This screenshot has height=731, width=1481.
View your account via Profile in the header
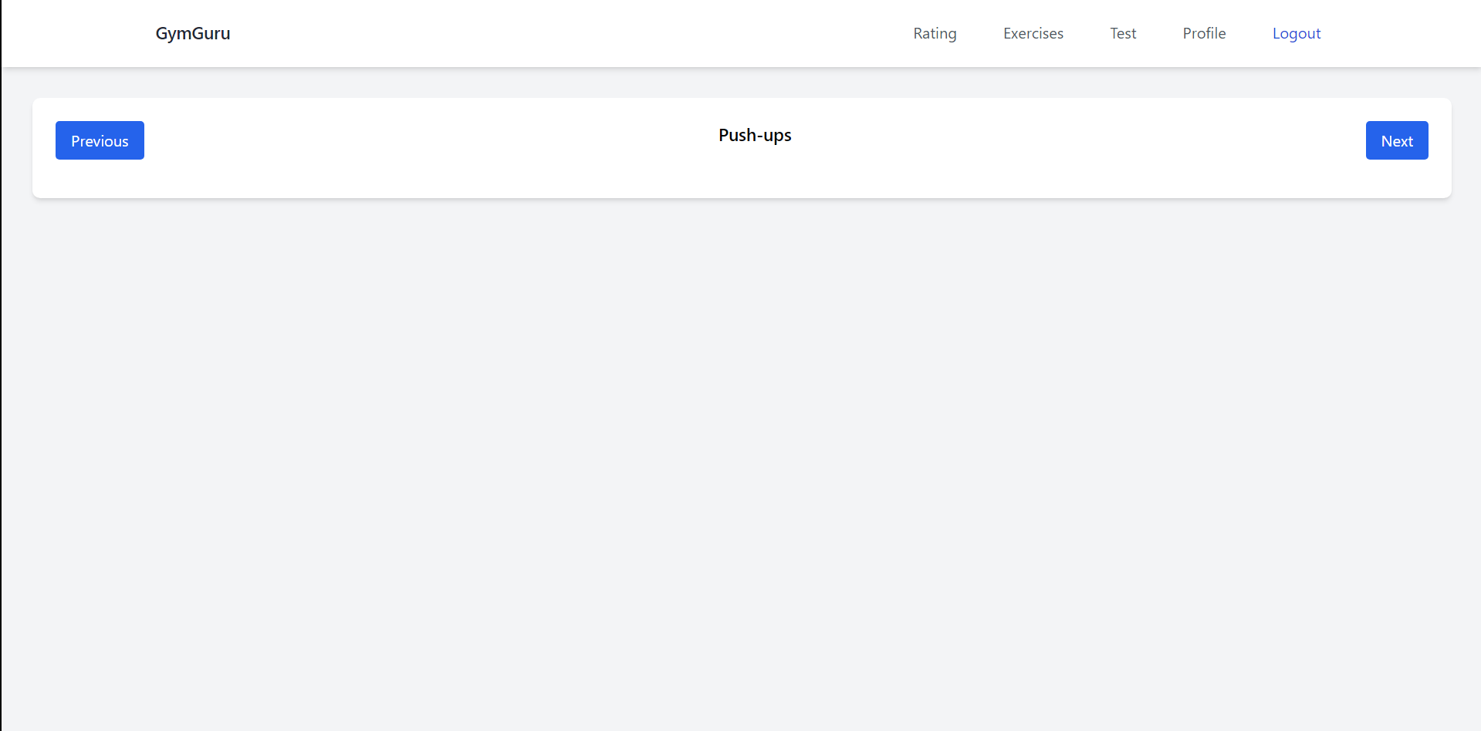tap(1204, 33)
